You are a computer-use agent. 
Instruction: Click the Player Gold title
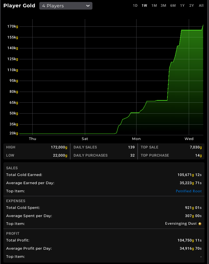pyautogui.click(x=19, y=6)
